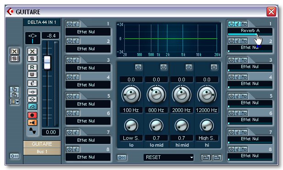Viewport: 283px width, 170px height.
Task: Click the global solo [S] icon in the left panel
Action: pyautogui.click(x=14, y=58)
